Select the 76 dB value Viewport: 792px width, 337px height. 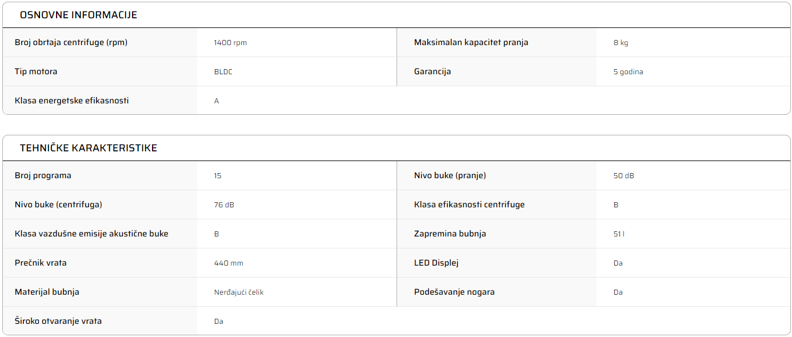pos(224,205)
